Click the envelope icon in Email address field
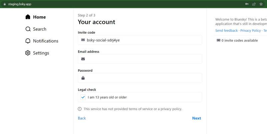 83,59
